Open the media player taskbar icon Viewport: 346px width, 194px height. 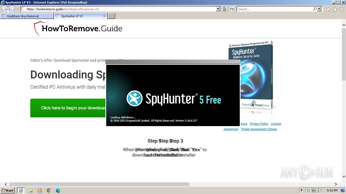pos(40,190)
